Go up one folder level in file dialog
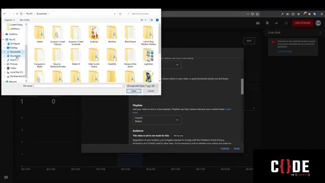This screenshot has width=325, height=183. point(17,14)
